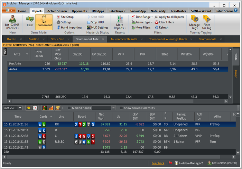
Task: Open the Cards column filter arrow
Action: click(51, 117)
